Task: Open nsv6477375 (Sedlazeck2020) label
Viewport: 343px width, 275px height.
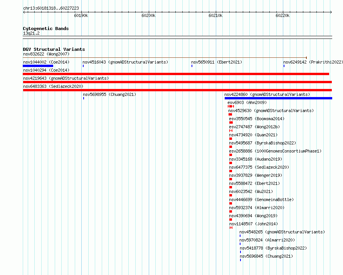Action: (259, 167)
